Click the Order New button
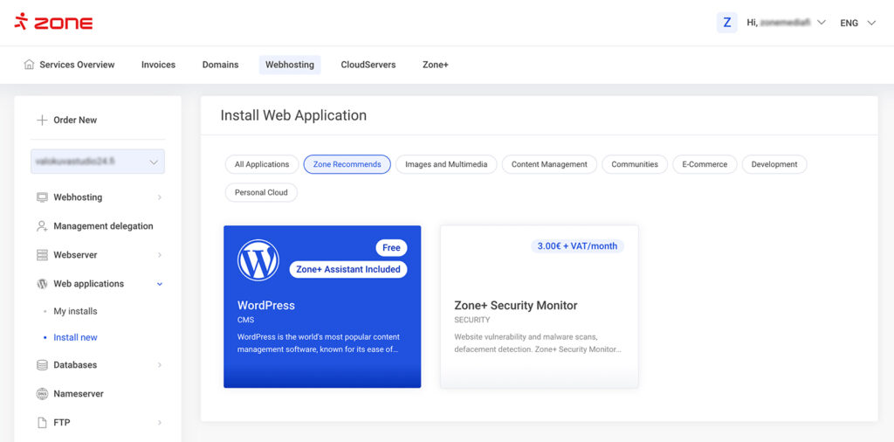This screenshot has width=894, height=442. 66,120
